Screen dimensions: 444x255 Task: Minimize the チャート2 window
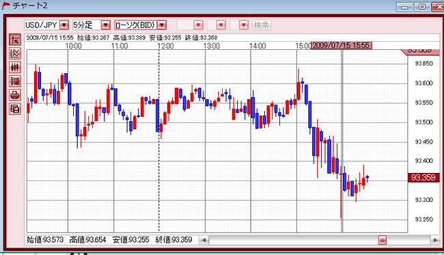tap(404, 7)
